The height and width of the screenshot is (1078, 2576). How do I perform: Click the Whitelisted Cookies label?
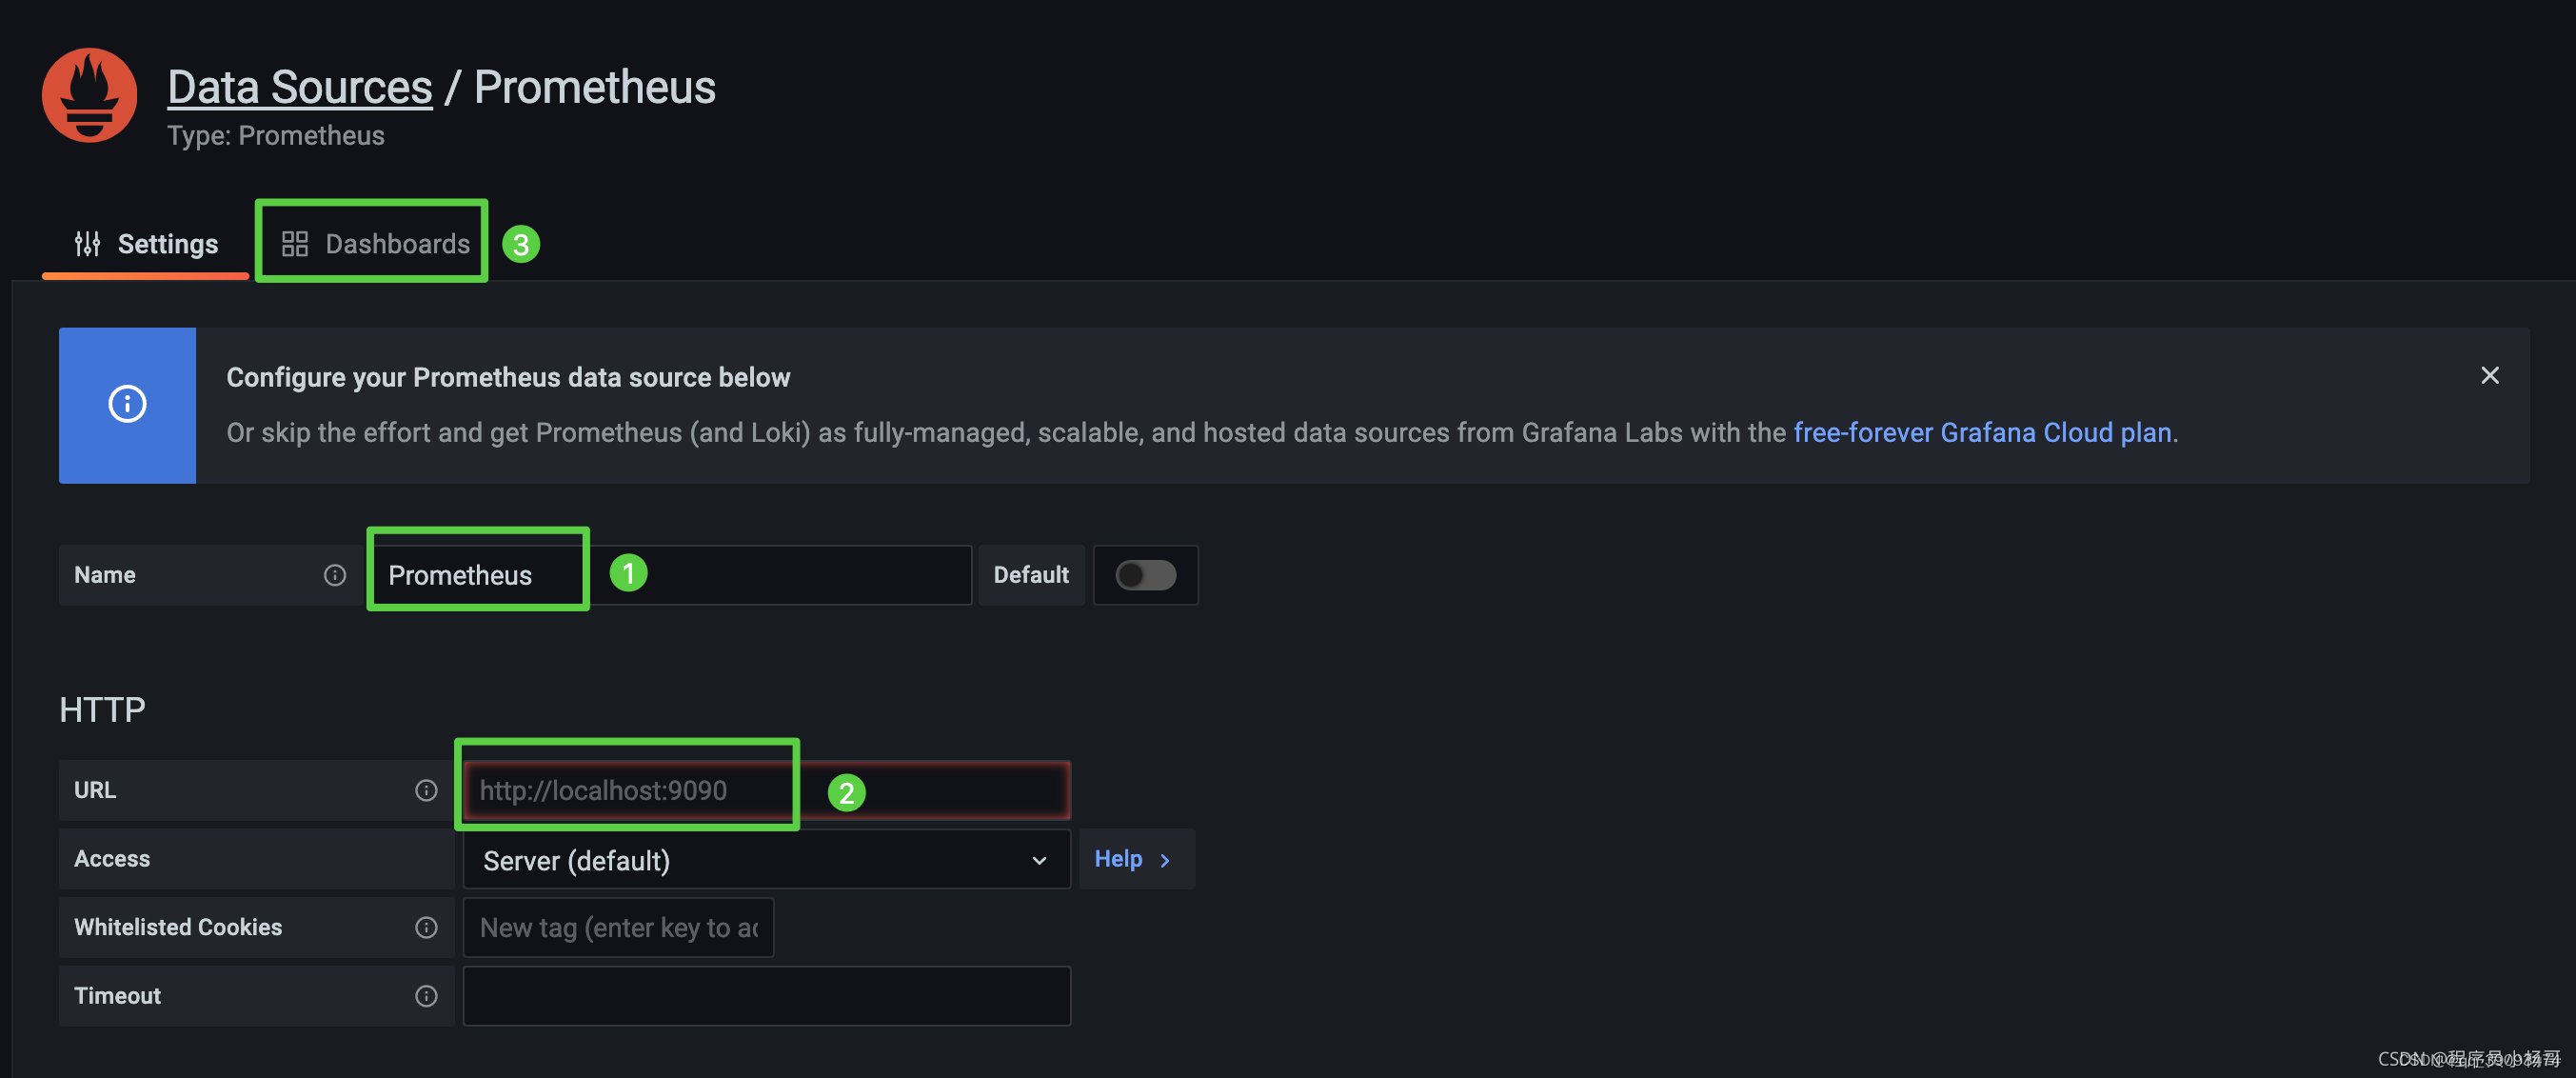(178, 927)
